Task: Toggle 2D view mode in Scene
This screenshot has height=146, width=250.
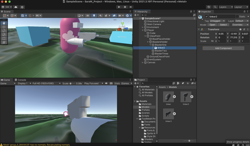Action: 87,16
